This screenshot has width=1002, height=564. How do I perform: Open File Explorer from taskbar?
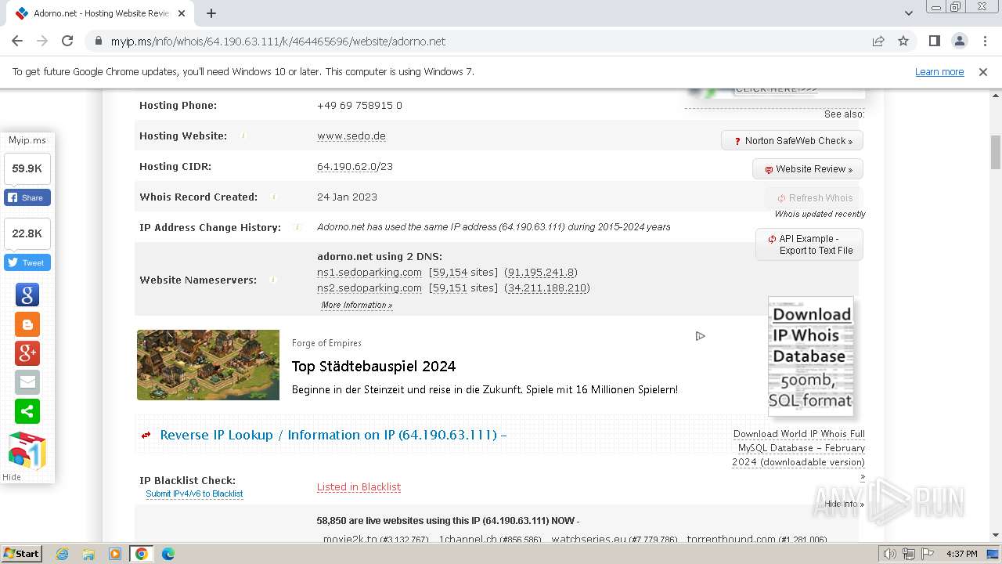click(88, 554)
